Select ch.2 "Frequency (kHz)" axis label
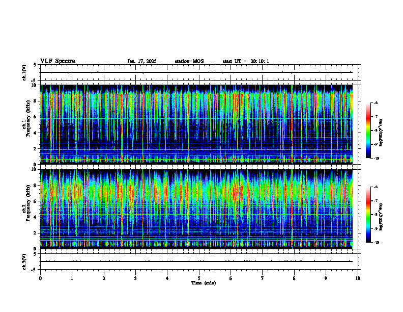403x312 pixels. point(28,203)
